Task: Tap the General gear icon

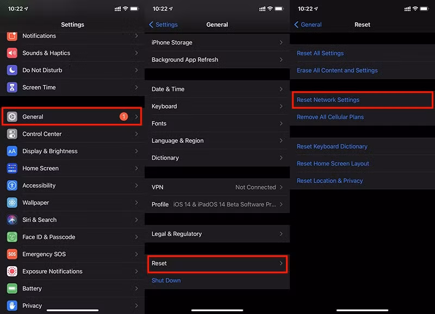Action: (12, 117)
